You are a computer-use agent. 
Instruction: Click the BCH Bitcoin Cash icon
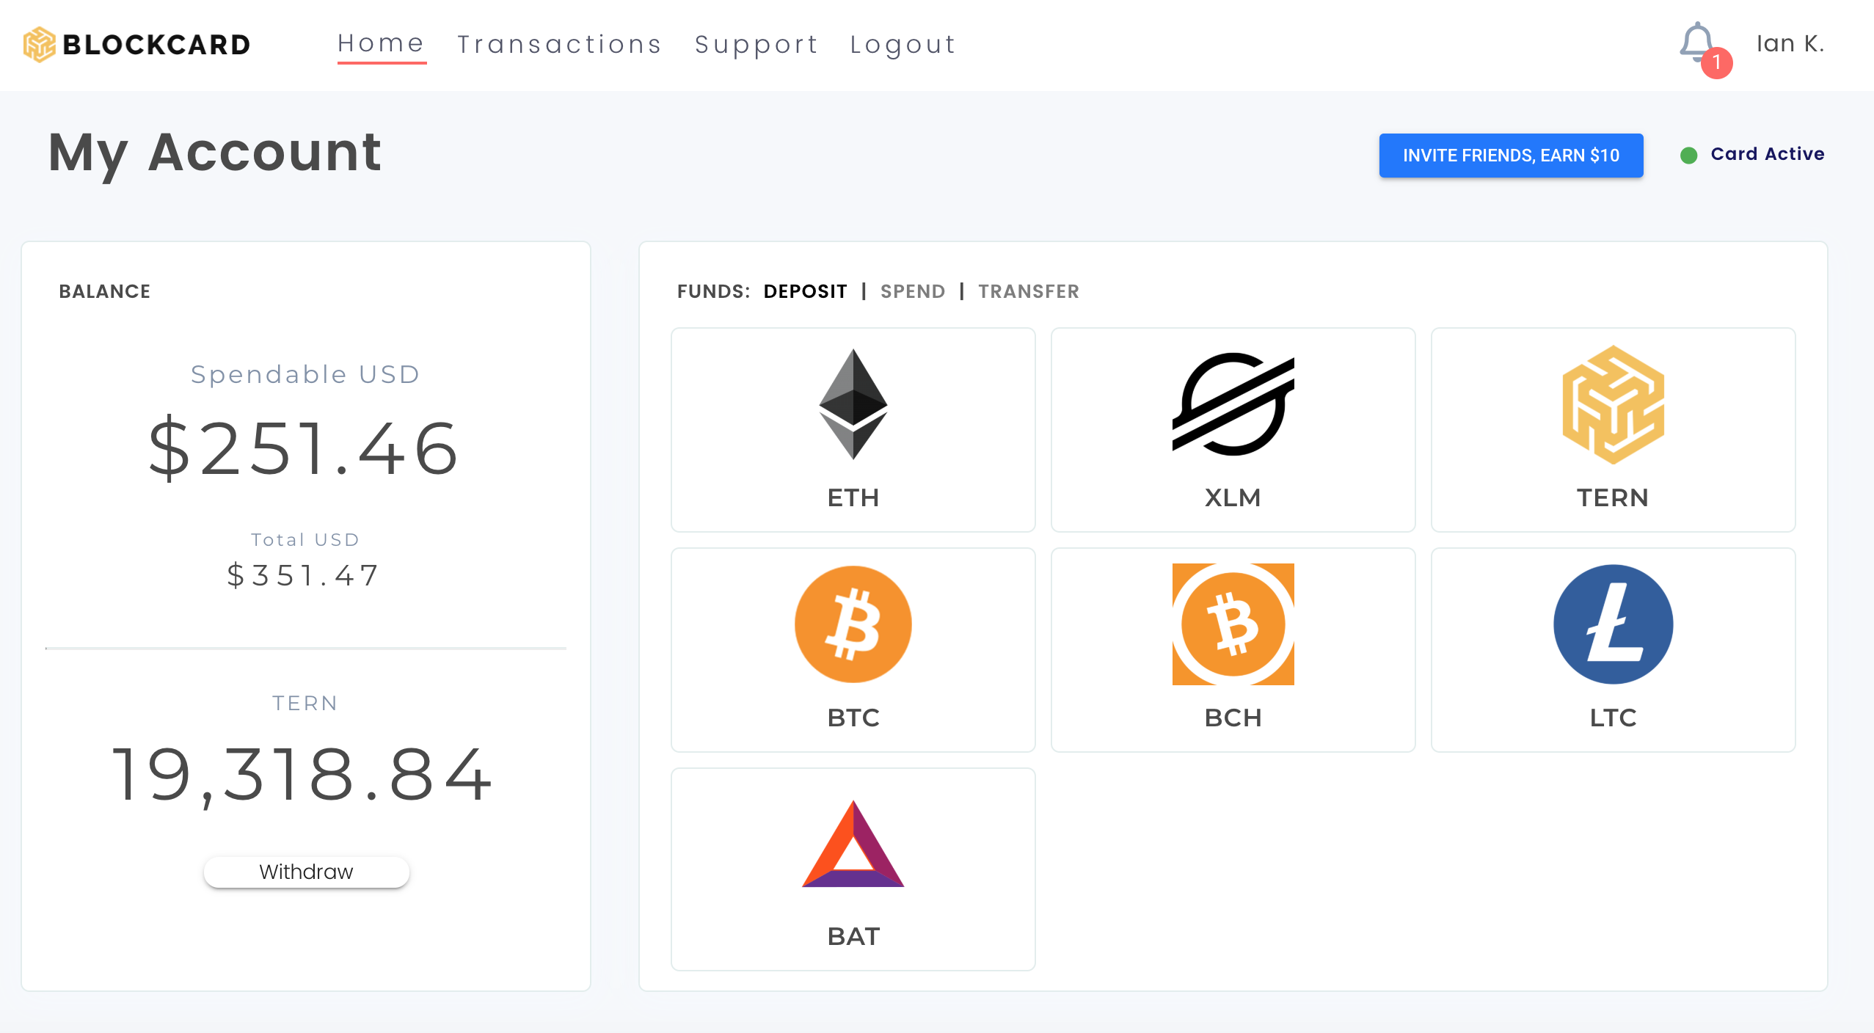(1233, 624)
